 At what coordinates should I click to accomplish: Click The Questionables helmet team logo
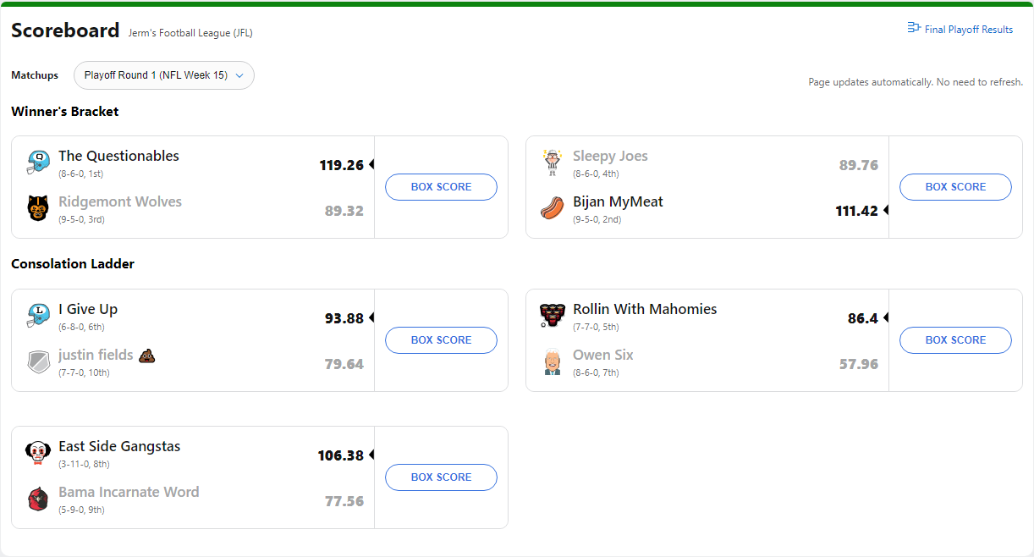(x=38, y=163)
